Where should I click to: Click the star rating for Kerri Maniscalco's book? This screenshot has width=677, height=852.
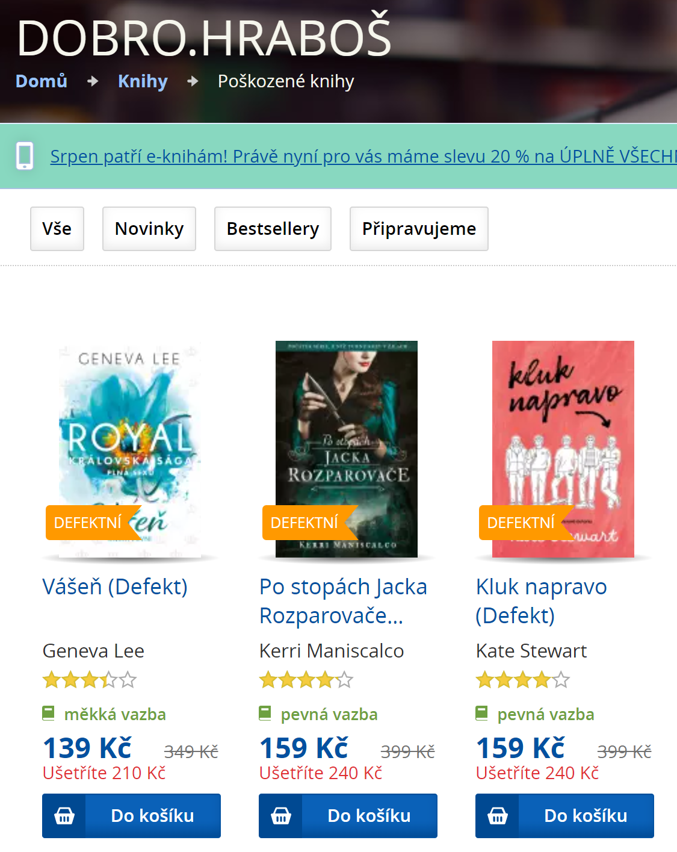click(x=306, y=680)
